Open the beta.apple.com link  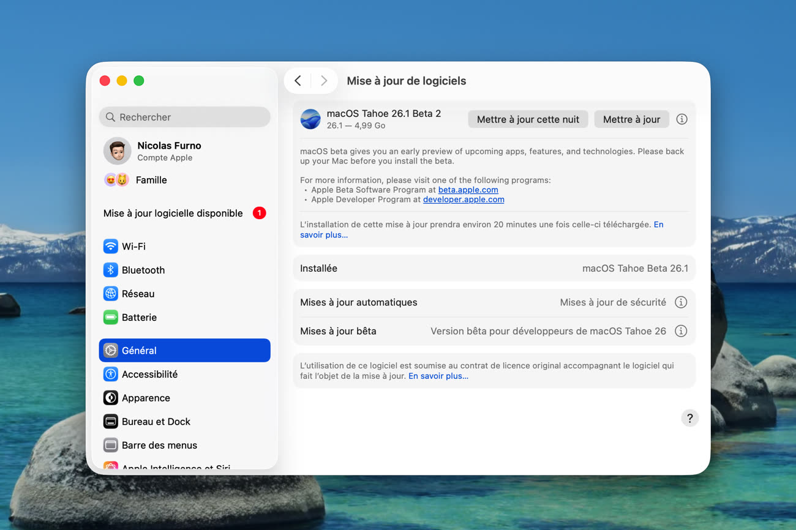coord(468,190)
